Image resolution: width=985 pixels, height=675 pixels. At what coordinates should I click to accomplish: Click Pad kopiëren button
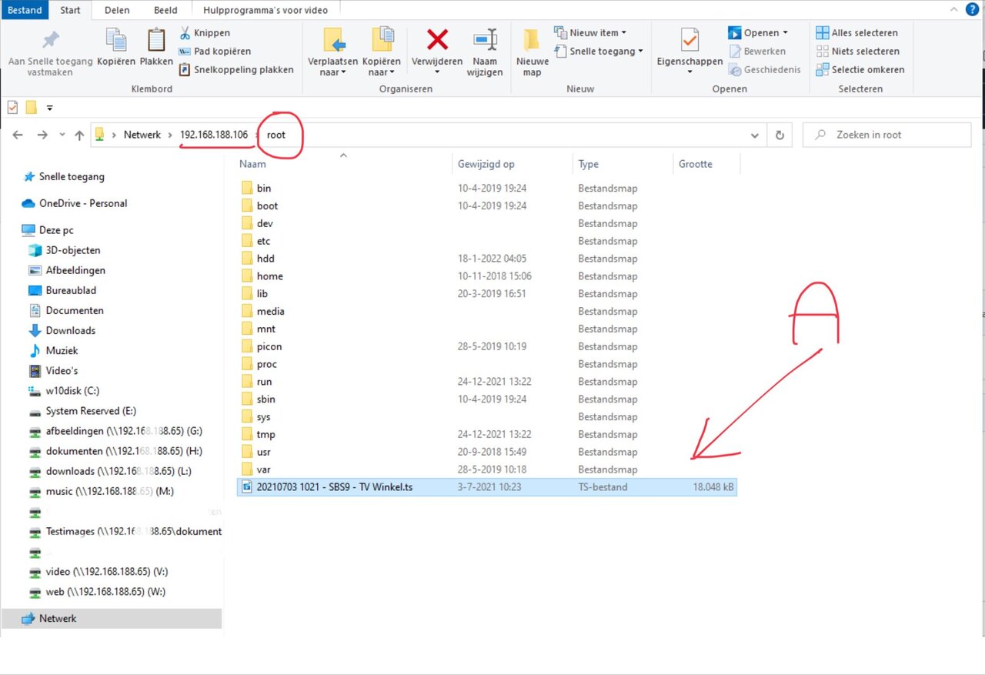tap(215, 52)
